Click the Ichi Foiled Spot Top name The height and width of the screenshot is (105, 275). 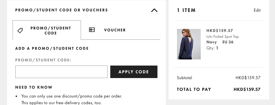pos(223,37)
